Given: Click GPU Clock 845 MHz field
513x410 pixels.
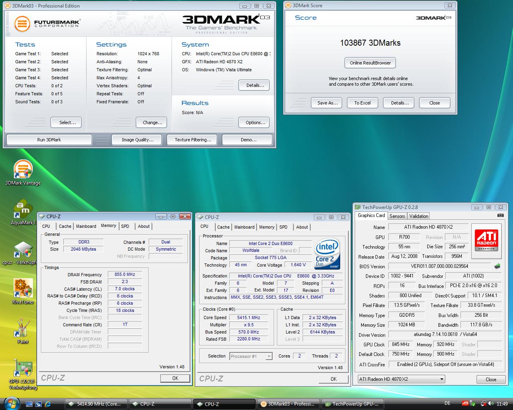Looking at the screenshot, I should tap(401, 344).
